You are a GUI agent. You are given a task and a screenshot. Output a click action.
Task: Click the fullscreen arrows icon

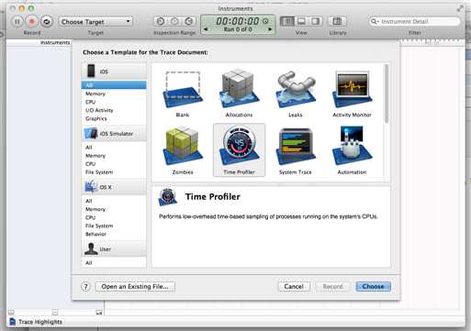[x=460, y=8]
